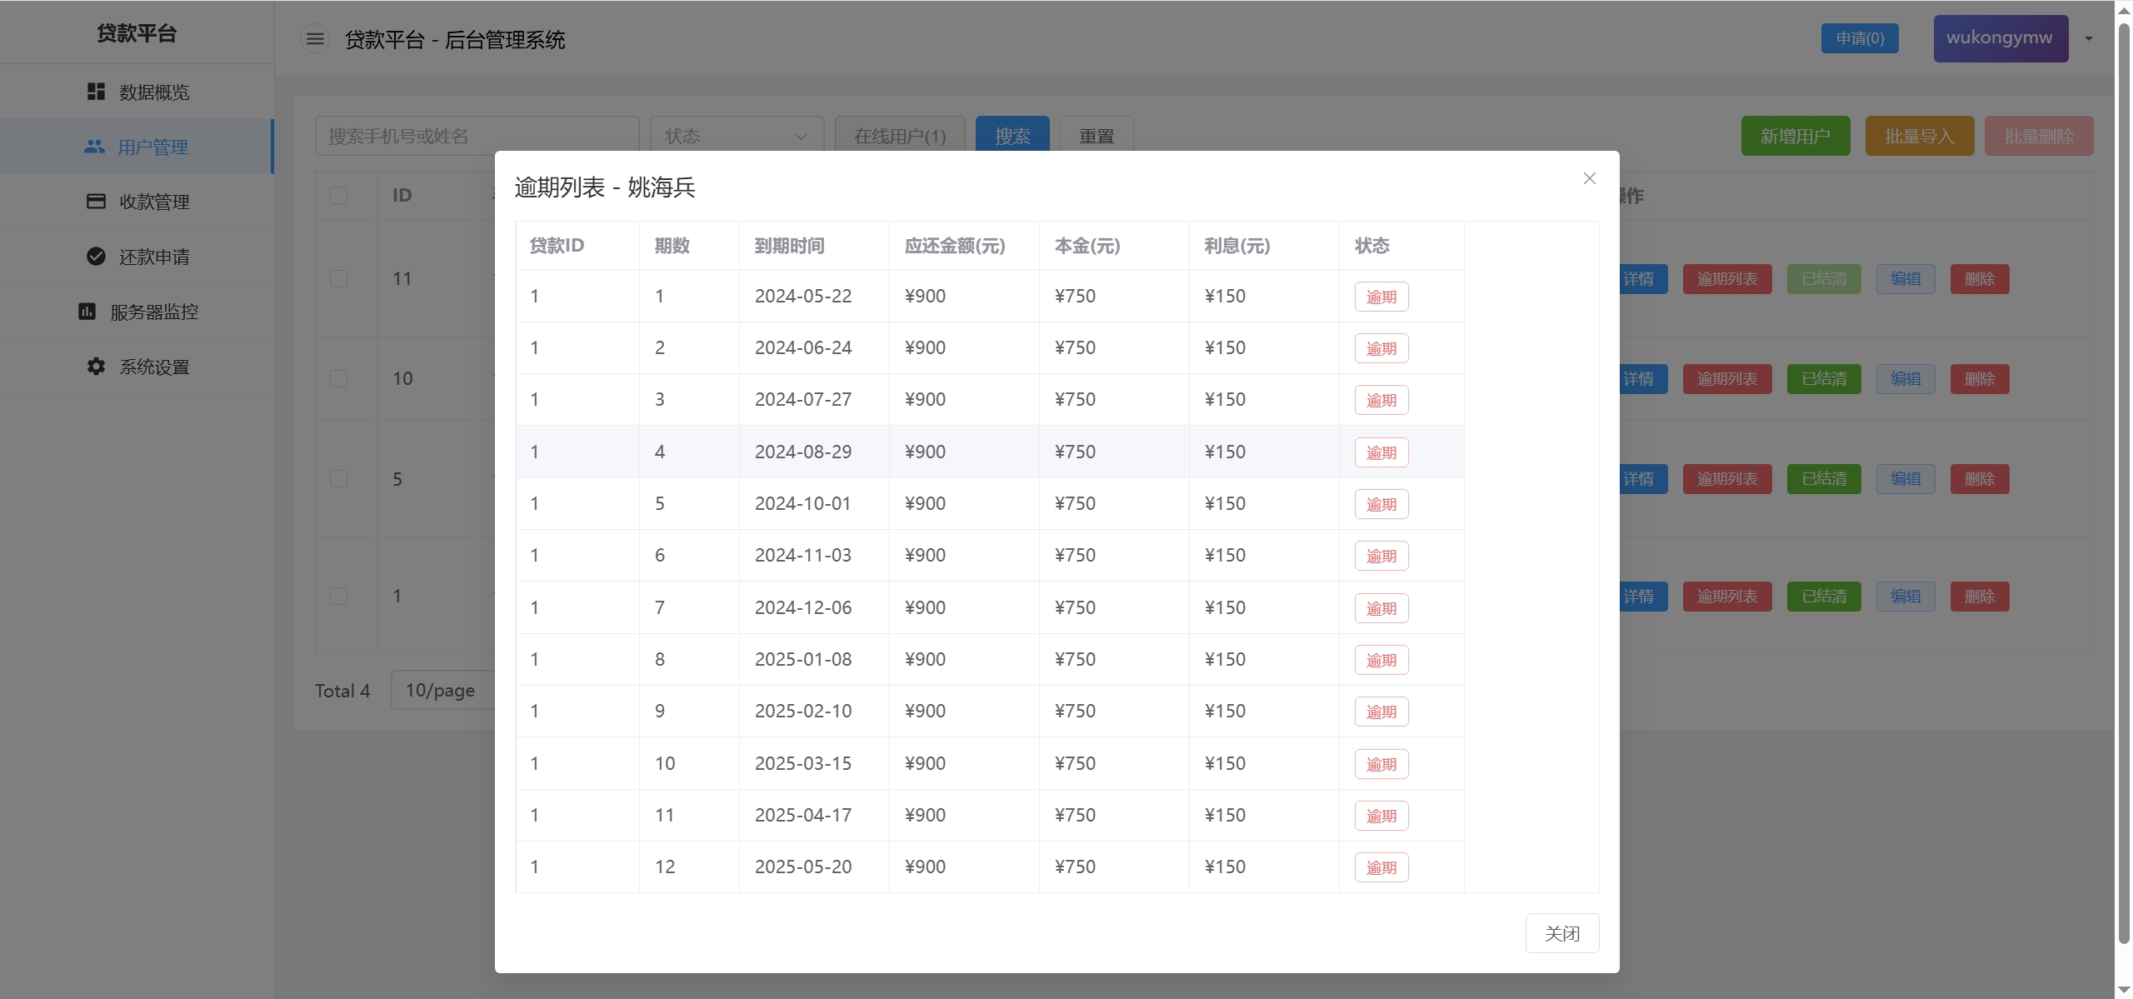Toggle the select-all header checkbox
The image size is (2133, 999).
pos(338,195)
